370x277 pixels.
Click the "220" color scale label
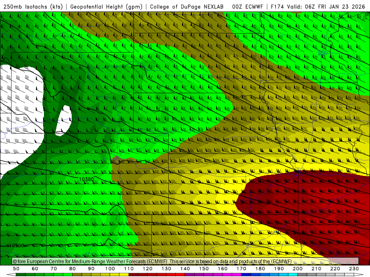[x=335, y=269]
